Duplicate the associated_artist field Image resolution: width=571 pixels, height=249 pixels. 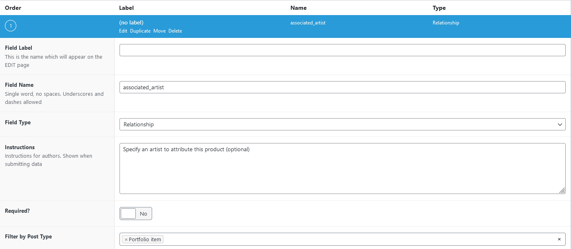140,31
